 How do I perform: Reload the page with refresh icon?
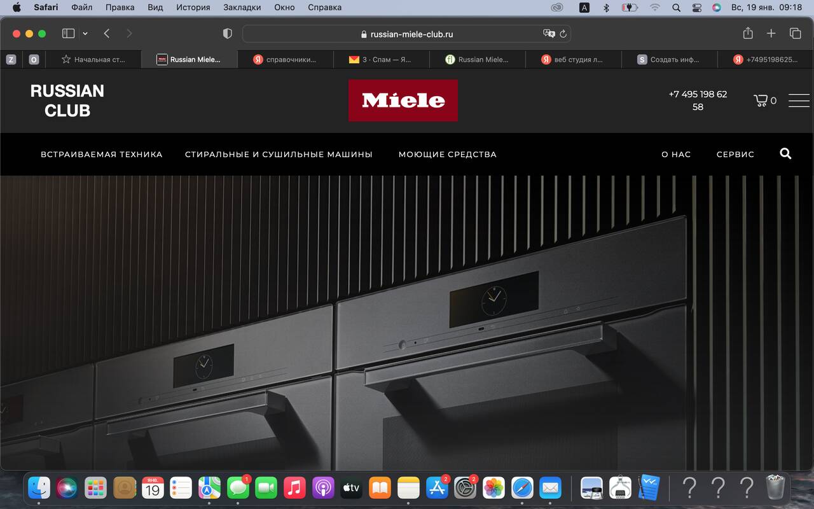(563, 34)
